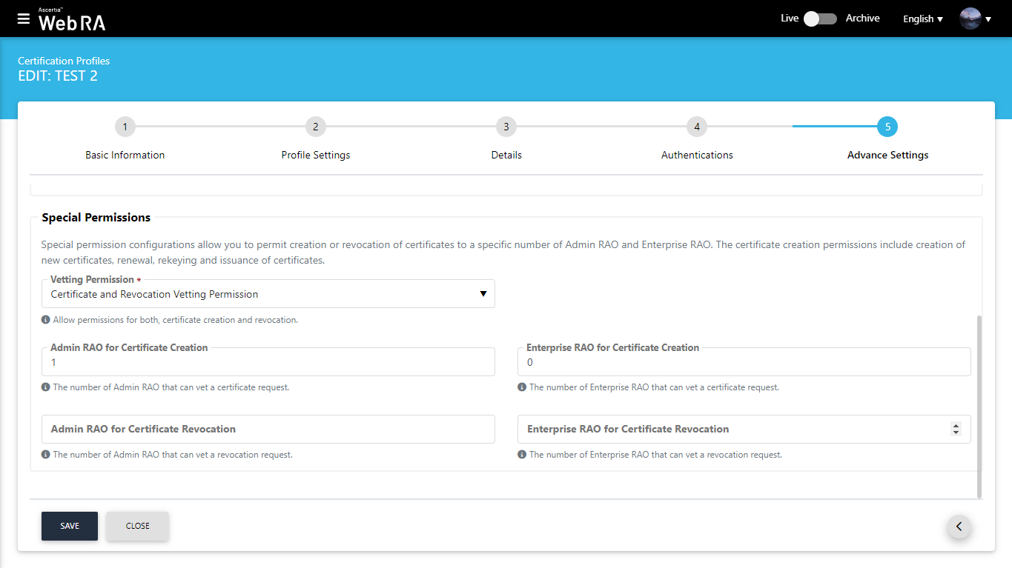Click the Enterprise RAO Revocation number stepper
This screenshot has height=568, width=1012.
tap(956, 429)
